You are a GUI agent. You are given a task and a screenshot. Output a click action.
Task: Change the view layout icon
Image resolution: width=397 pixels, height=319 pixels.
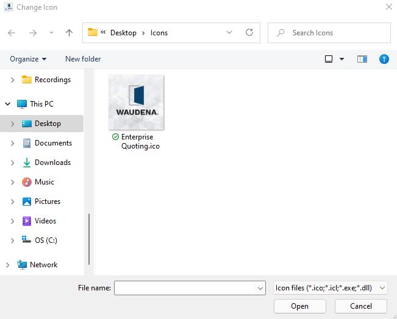[329, 59]
